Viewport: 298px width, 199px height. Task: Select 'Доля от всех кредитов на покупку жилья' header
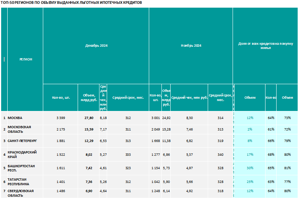coord(265,46)
